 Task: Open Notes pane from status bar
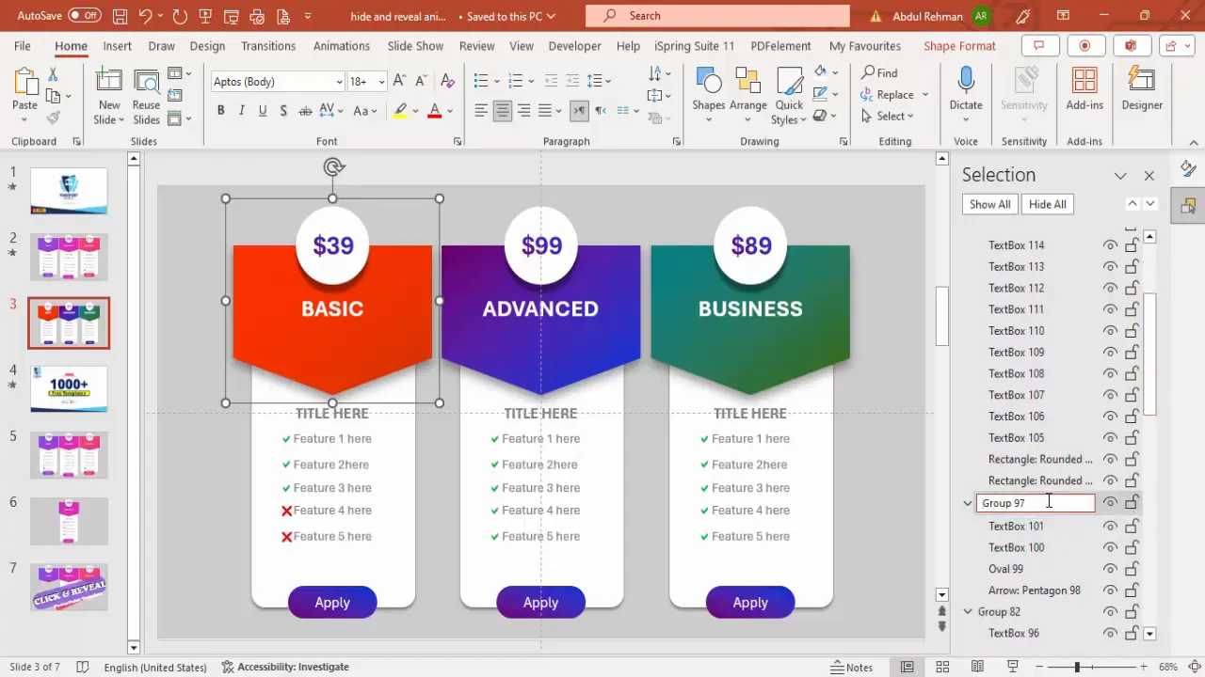(852, 667)
